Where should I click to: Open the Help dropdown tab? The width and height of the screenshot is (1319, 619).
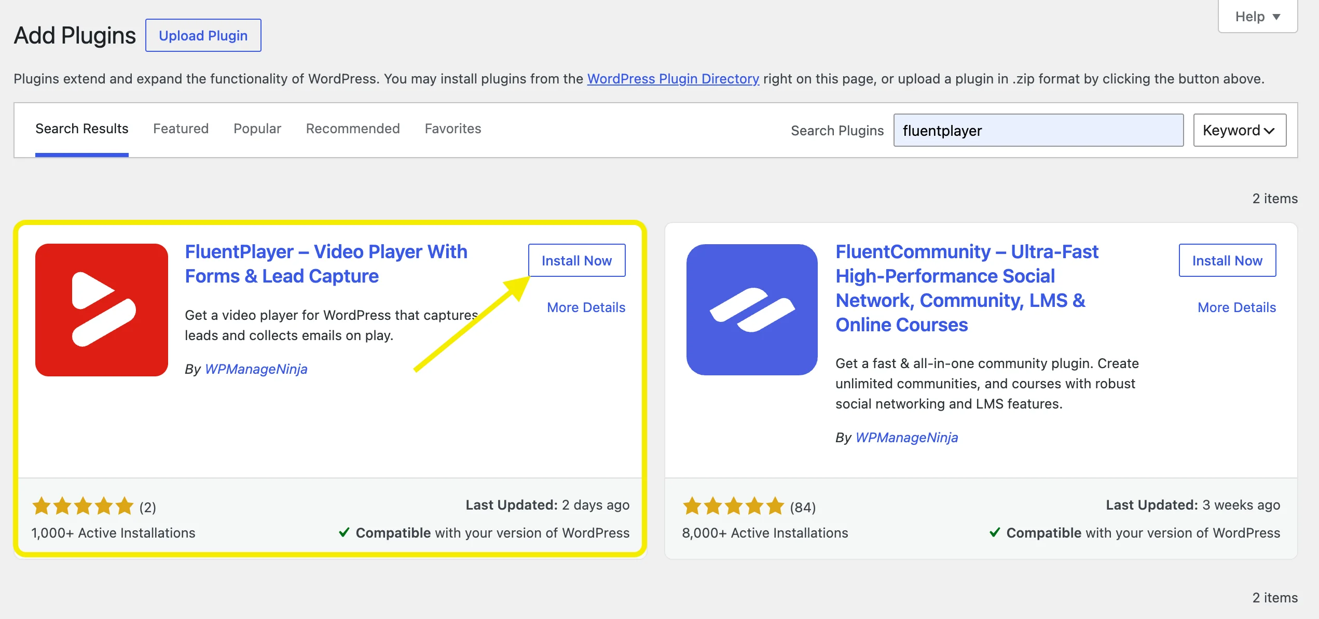pyautogui.click(x=1258, y=17)
